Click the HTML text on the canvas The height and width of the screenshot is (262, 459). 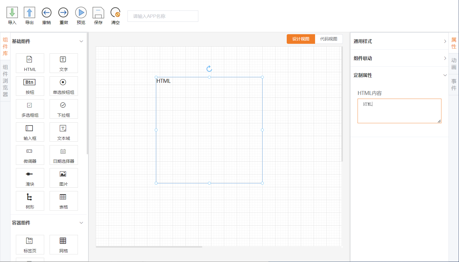(x=163, y=81)
